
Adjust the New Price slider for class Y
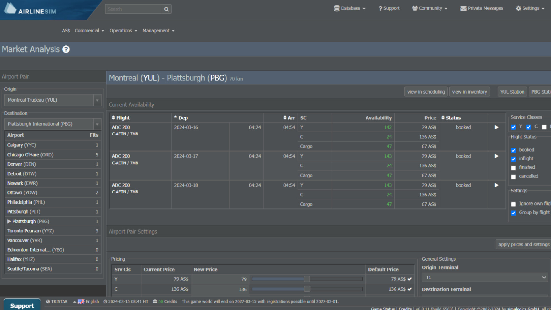307,279
